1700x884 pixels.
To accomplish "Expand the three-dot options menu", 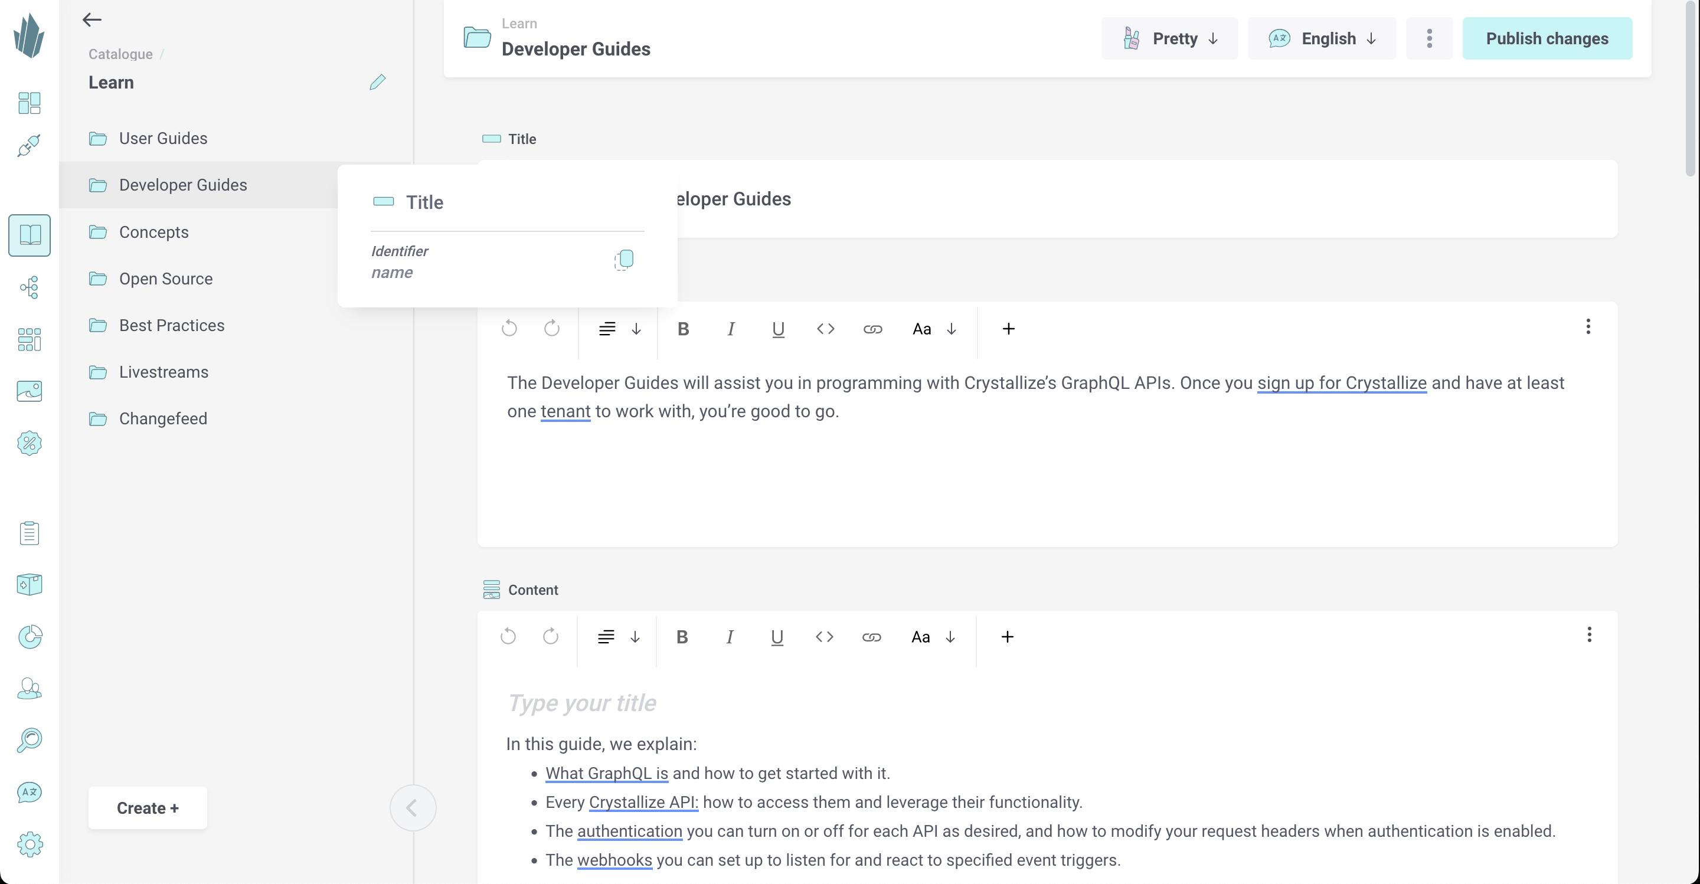I will click(x=1429, y=38).
